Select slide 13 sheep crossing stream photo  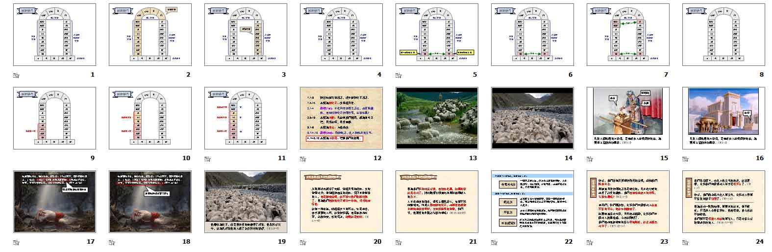coord(437,118)
